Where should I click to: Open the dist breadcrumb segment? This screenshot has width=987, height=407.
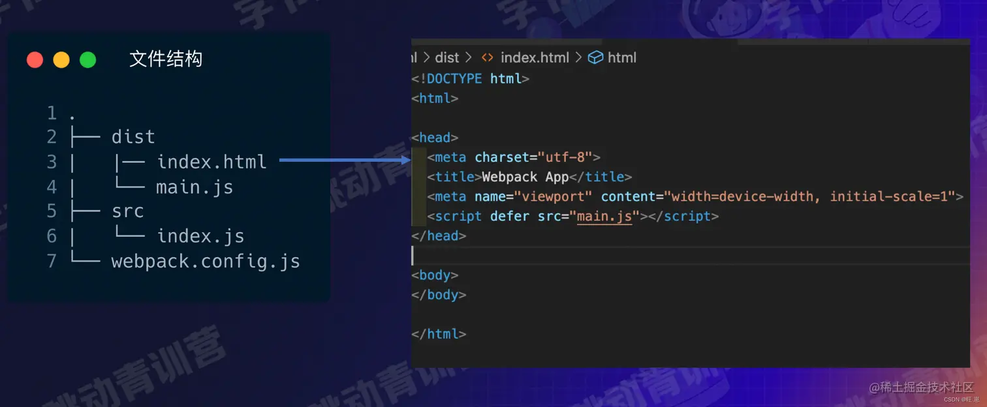point(447,57)
